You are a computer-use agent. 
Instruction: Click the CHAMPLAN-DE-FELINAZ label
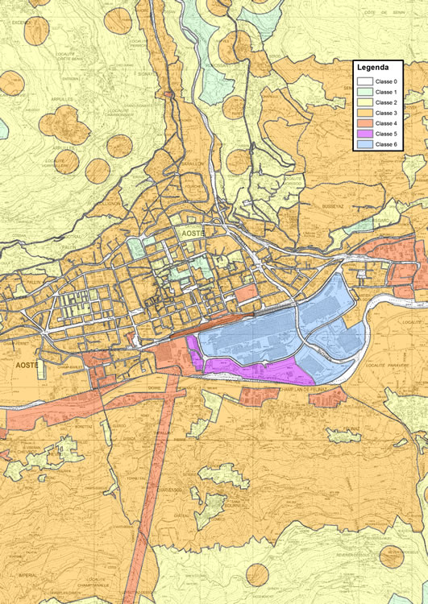click(x=302, y=390)
